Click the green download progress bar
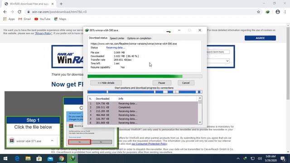Viewport: 290px width, 163px height. 145,77
